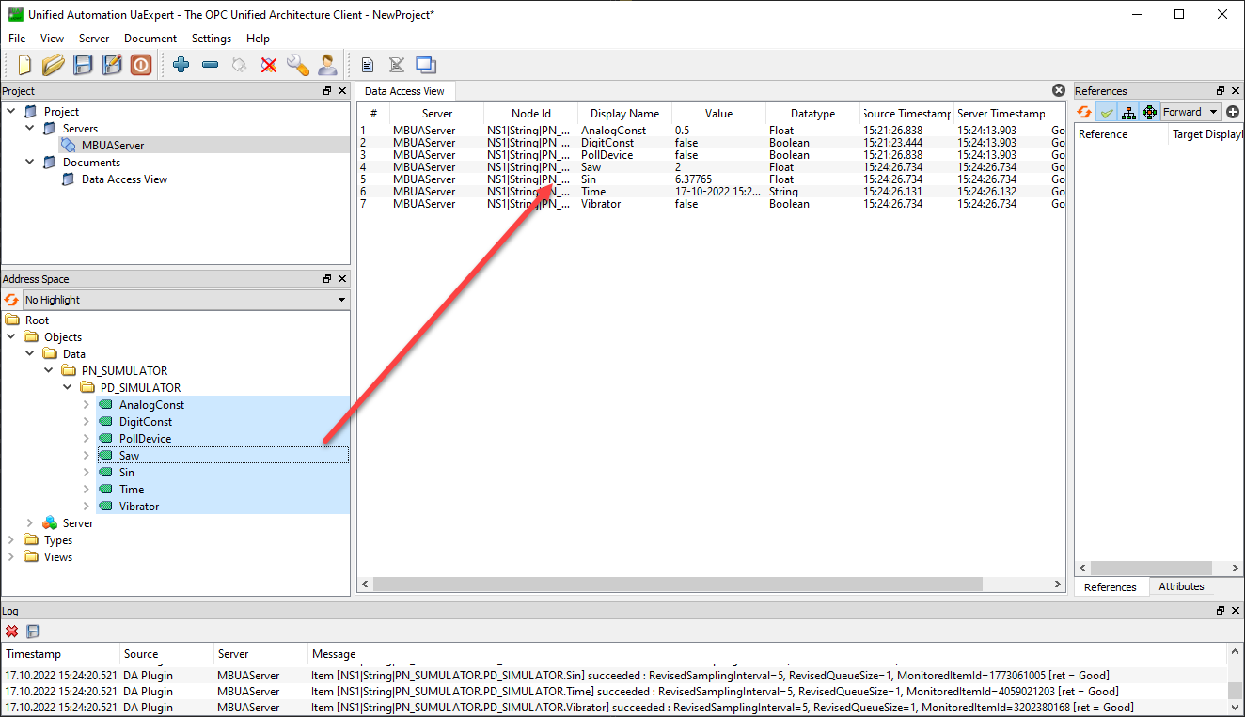Refresh the Address Space tree
Viewport: 1245px width, 717px height.
pos(11,300)
